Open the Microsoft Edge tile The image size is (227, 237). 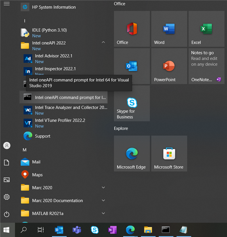[x=132, y=154]
